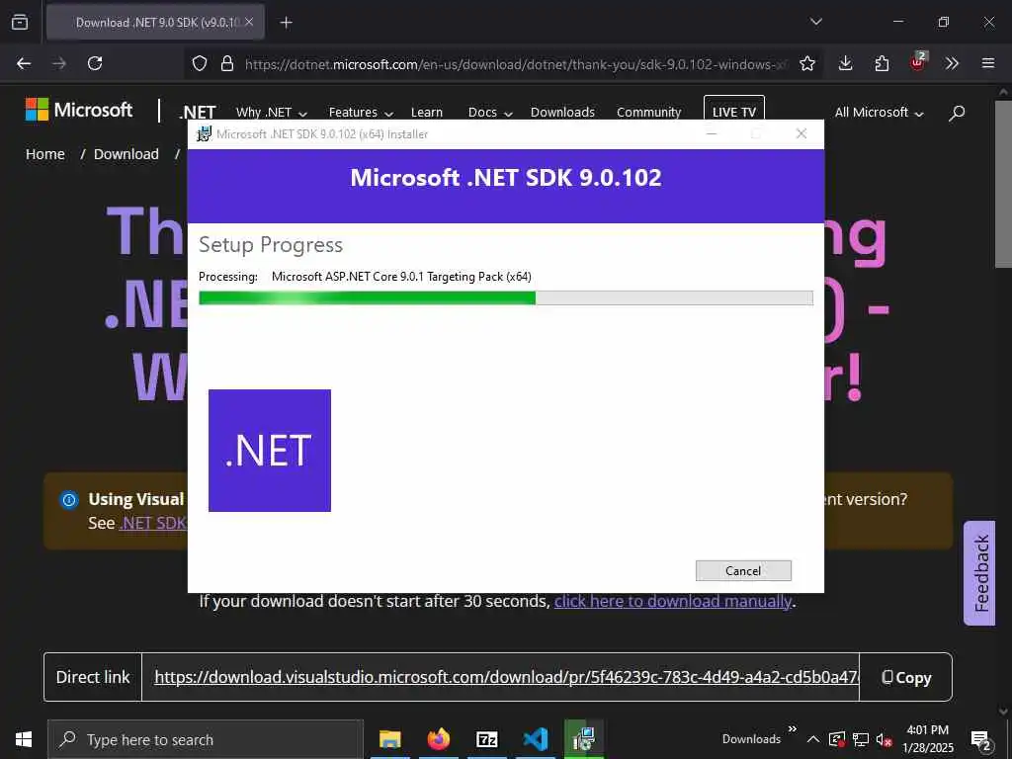The width and height of the screenshot is (1012, 759).
Task: Click the address bar URL
Action: click(515, 64)
